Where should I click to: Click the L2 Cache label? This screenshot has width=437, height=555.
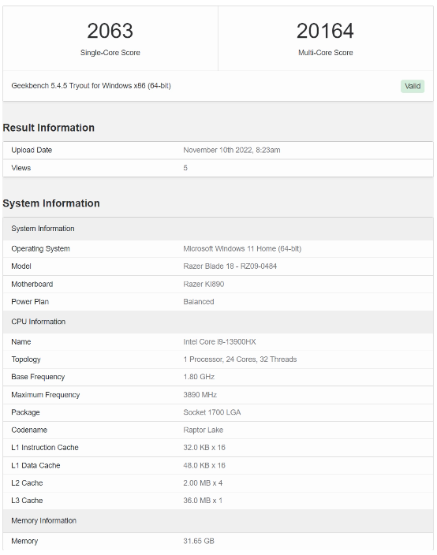(x=27, y=483)
